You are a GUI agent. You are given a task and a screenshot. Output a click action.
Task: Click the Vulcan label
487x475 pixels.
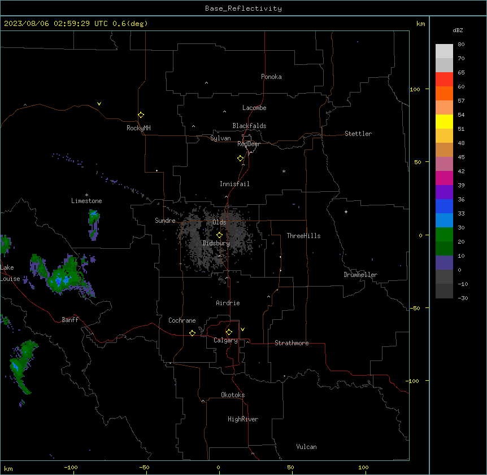coord(306,447)
